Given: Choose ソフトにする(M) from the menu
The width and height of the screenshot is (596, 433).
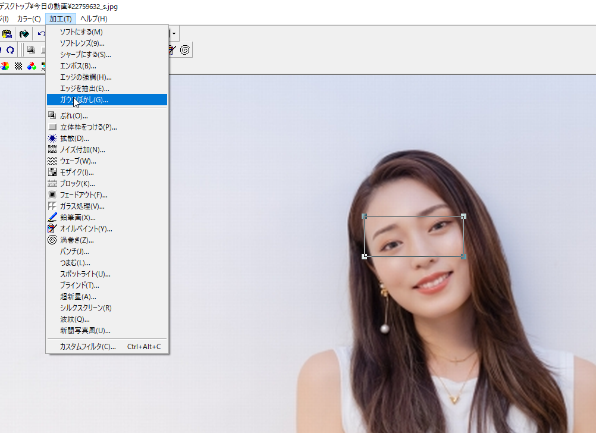Looking at the screenshot, I should coord(107,32).
